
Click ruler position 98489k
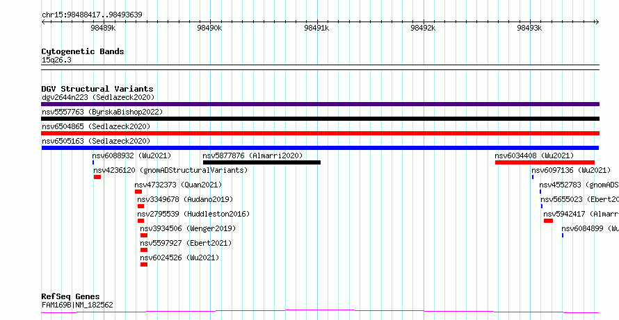coord(103,28)
